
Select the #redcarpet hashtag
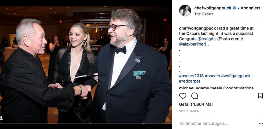click(190, 81)
